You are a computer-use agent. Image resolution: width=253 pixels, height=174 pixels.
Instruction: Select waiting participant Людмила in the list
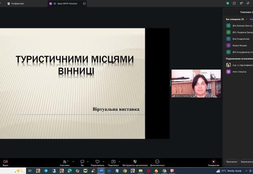[239, 32]
